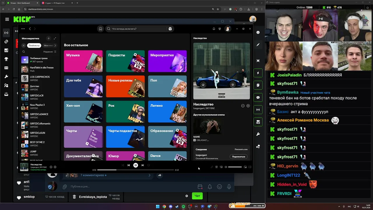Image resolution: width=373 pixels, height=210 pixels.
Task: Click the Подписаться button
Action: 239,157
